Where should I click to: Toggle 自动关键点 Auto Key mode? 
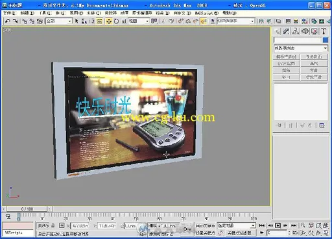pyautogui.click(x=205, y=225)
